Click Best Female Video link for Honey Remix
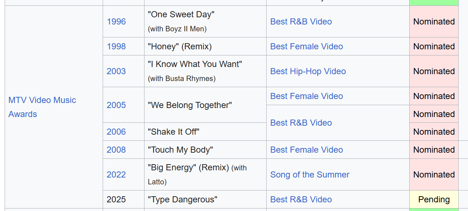The image size is (468, 211). pyautogui.click(x=306, y=46)
